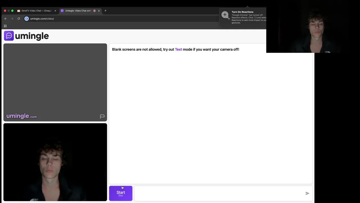
Task: View site information icon in address bar
Action: click(x=26, y=19)
